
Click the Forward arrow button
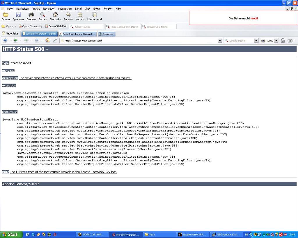(x=26, y=40)
